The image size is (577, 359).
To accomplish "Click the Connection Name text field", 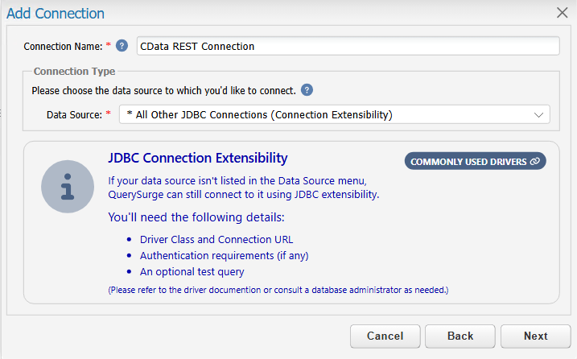I will [x=348, y=46].
